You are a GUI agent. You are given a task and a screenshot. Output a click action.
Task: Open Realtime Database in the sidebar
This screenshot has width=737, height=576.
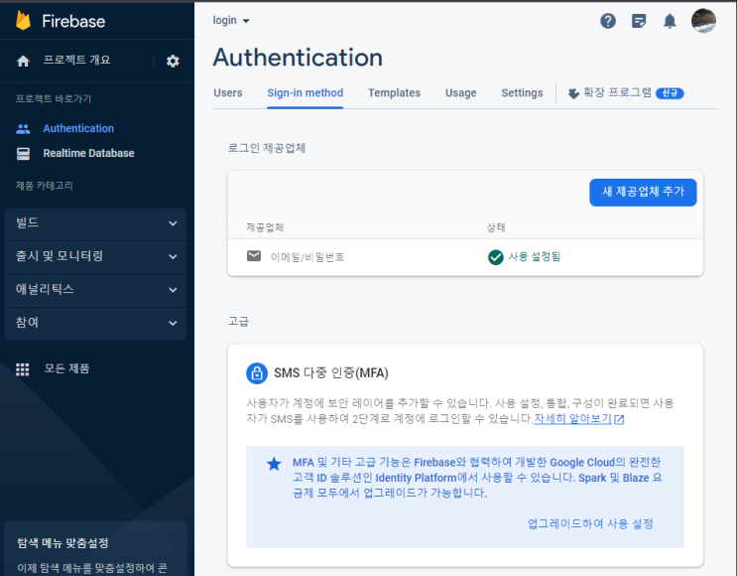[x=89, y=153]
